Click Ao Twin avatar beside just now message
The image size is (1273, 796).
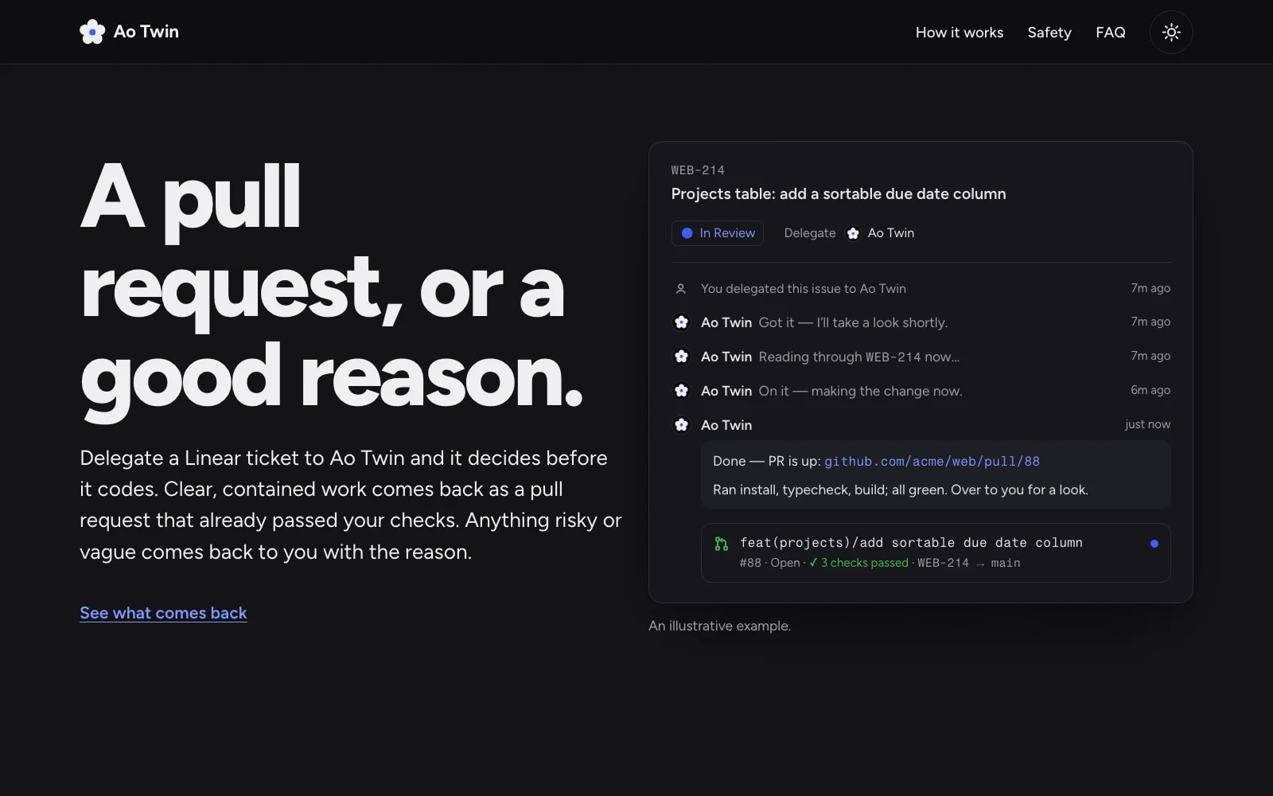682,425
